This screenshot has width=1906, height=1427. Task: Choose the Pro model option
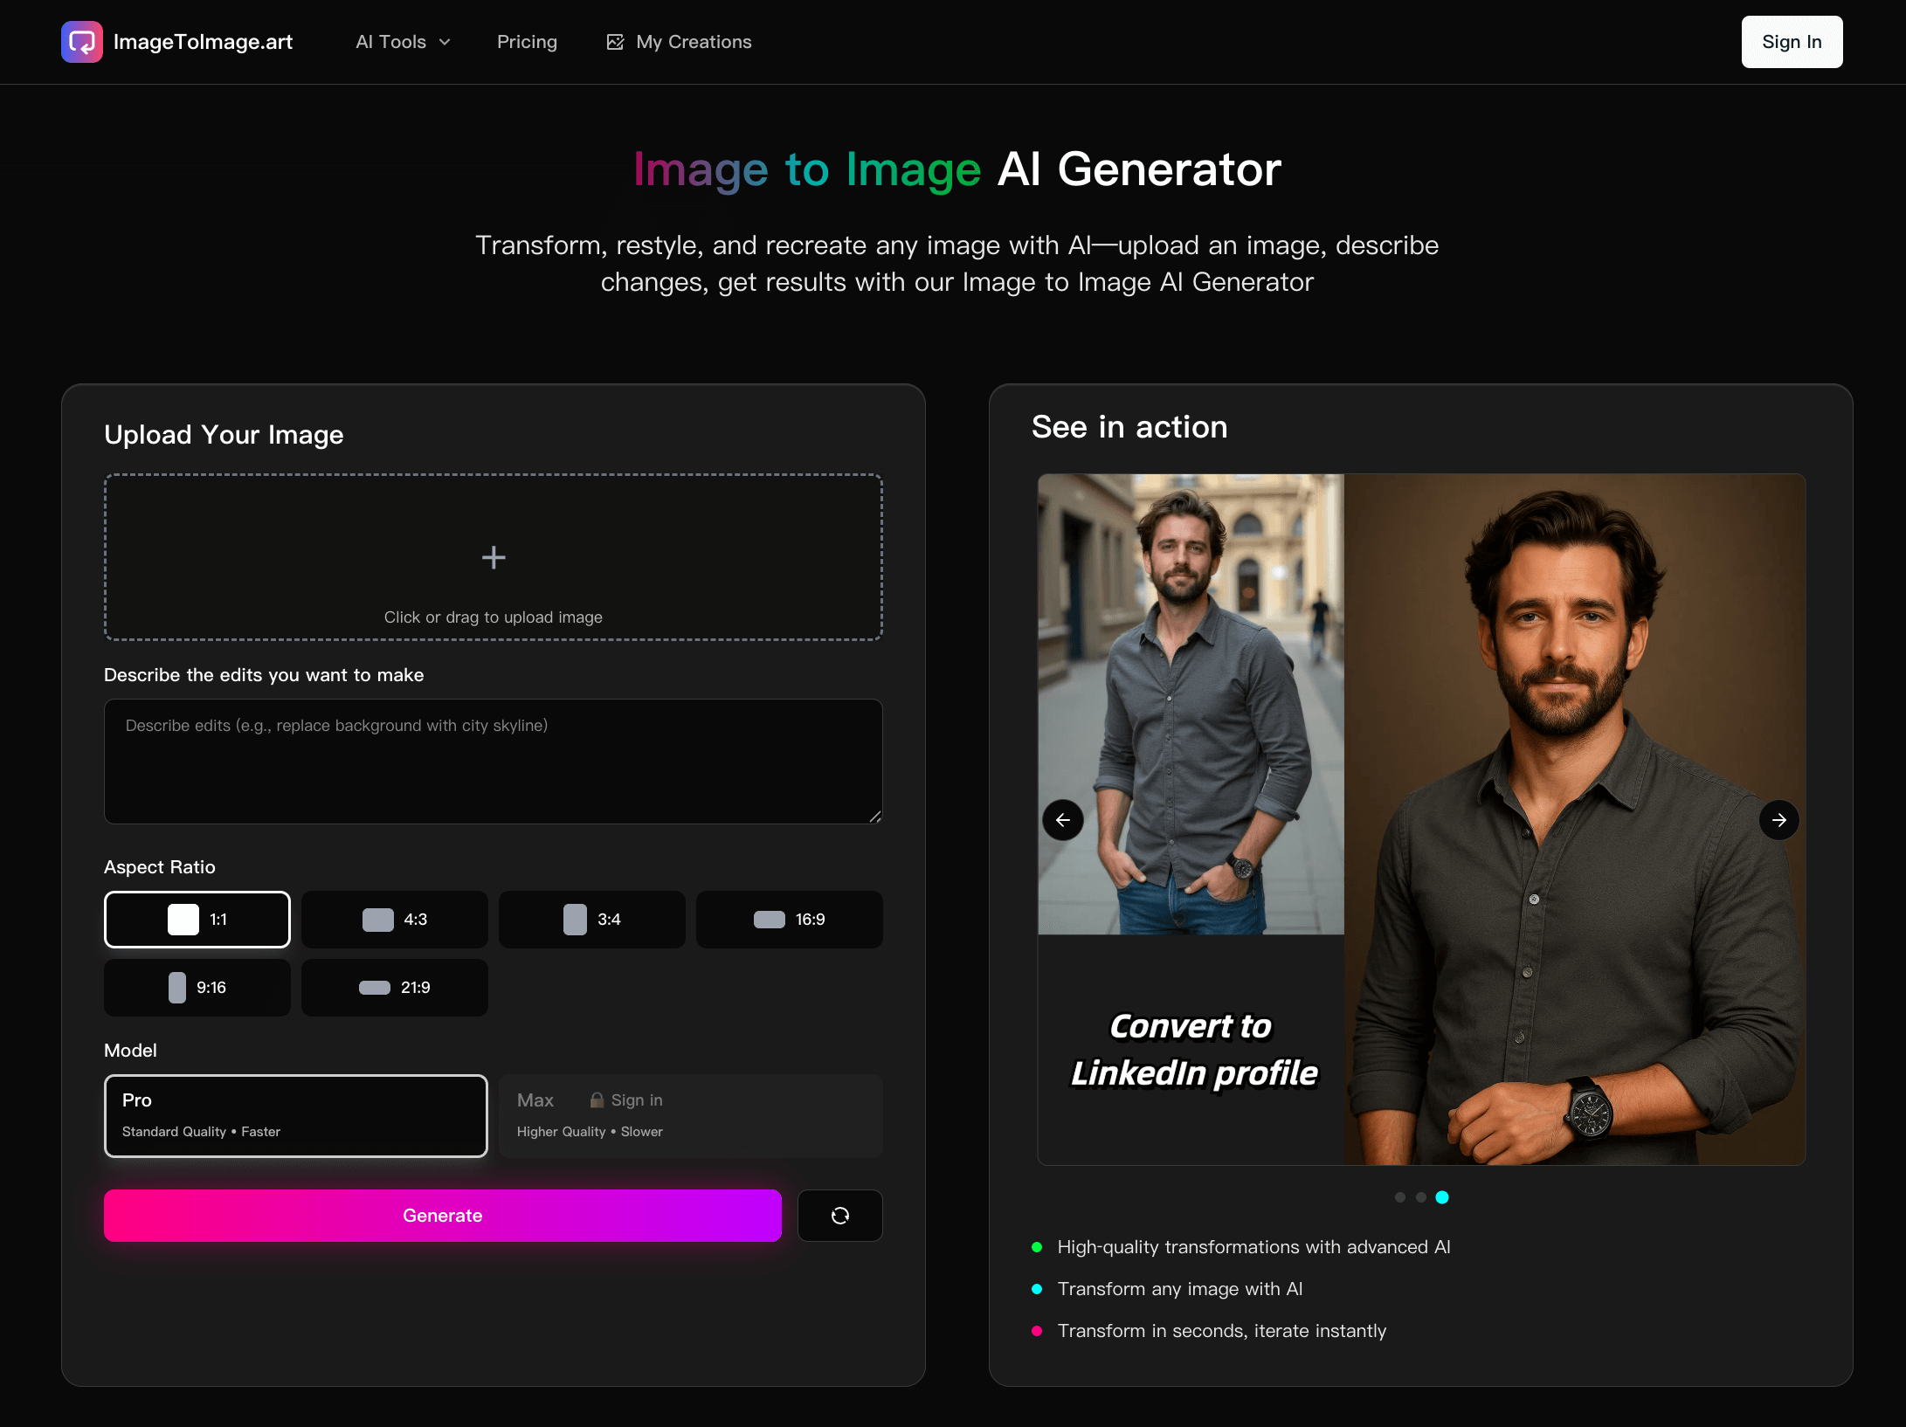point(296,1116)
